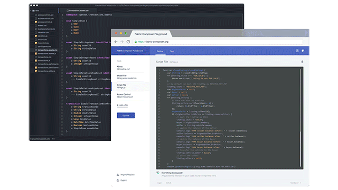Go back using the browser back arrow

tap(116, 42)
